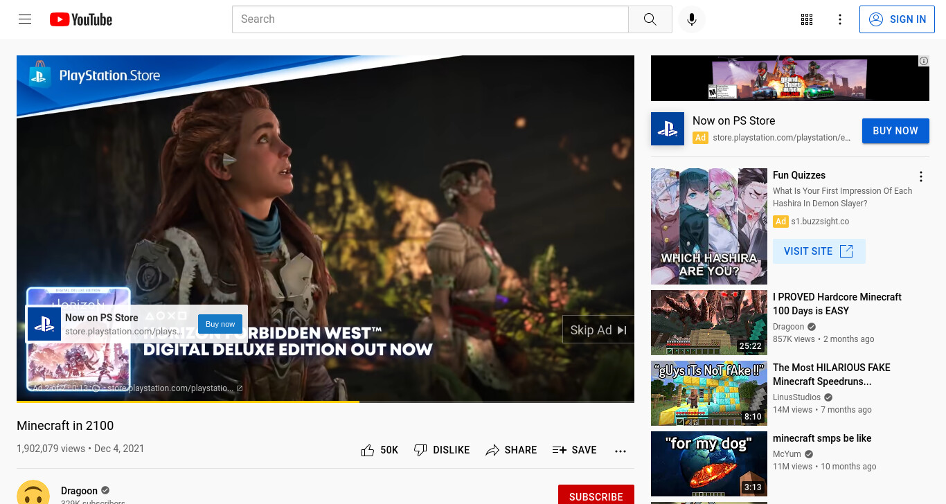Start voice search with the microphone
Viewport: 946px width, 504px height.
(x=691, y=19)
